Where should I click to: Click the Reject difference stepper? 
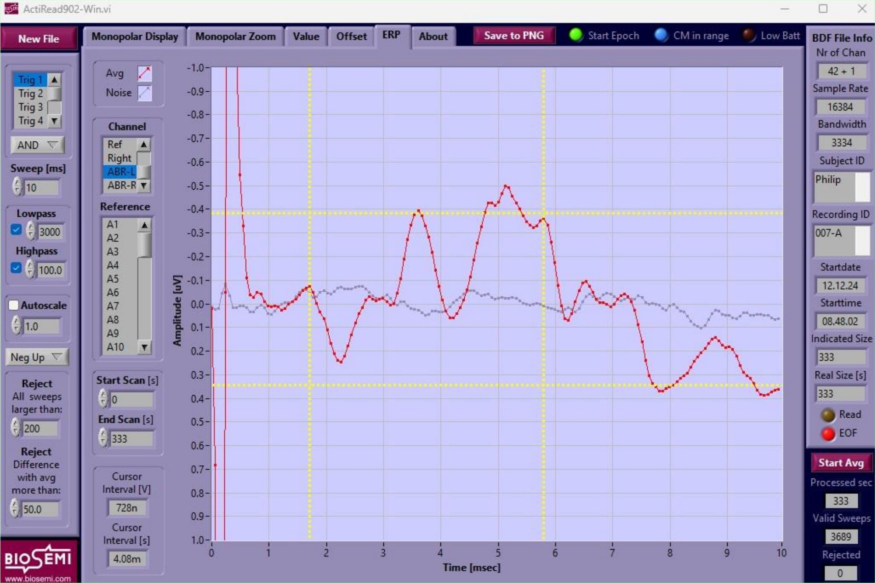coord(15,509)
